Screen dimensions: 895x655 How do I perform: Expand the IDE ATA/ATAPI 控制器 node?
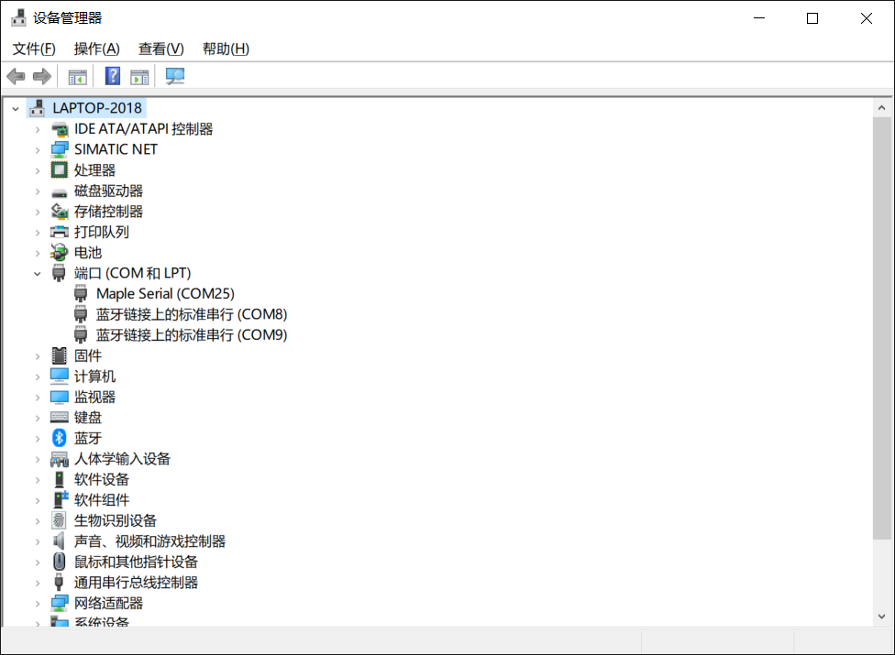(38, 128)
